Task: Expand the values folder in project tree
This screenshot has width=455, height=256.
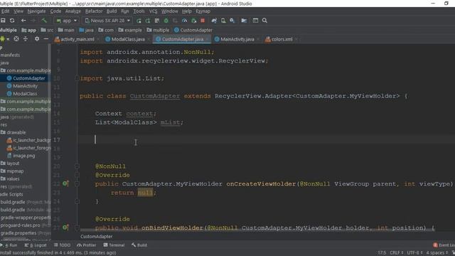Action: [x=10, y=178]
